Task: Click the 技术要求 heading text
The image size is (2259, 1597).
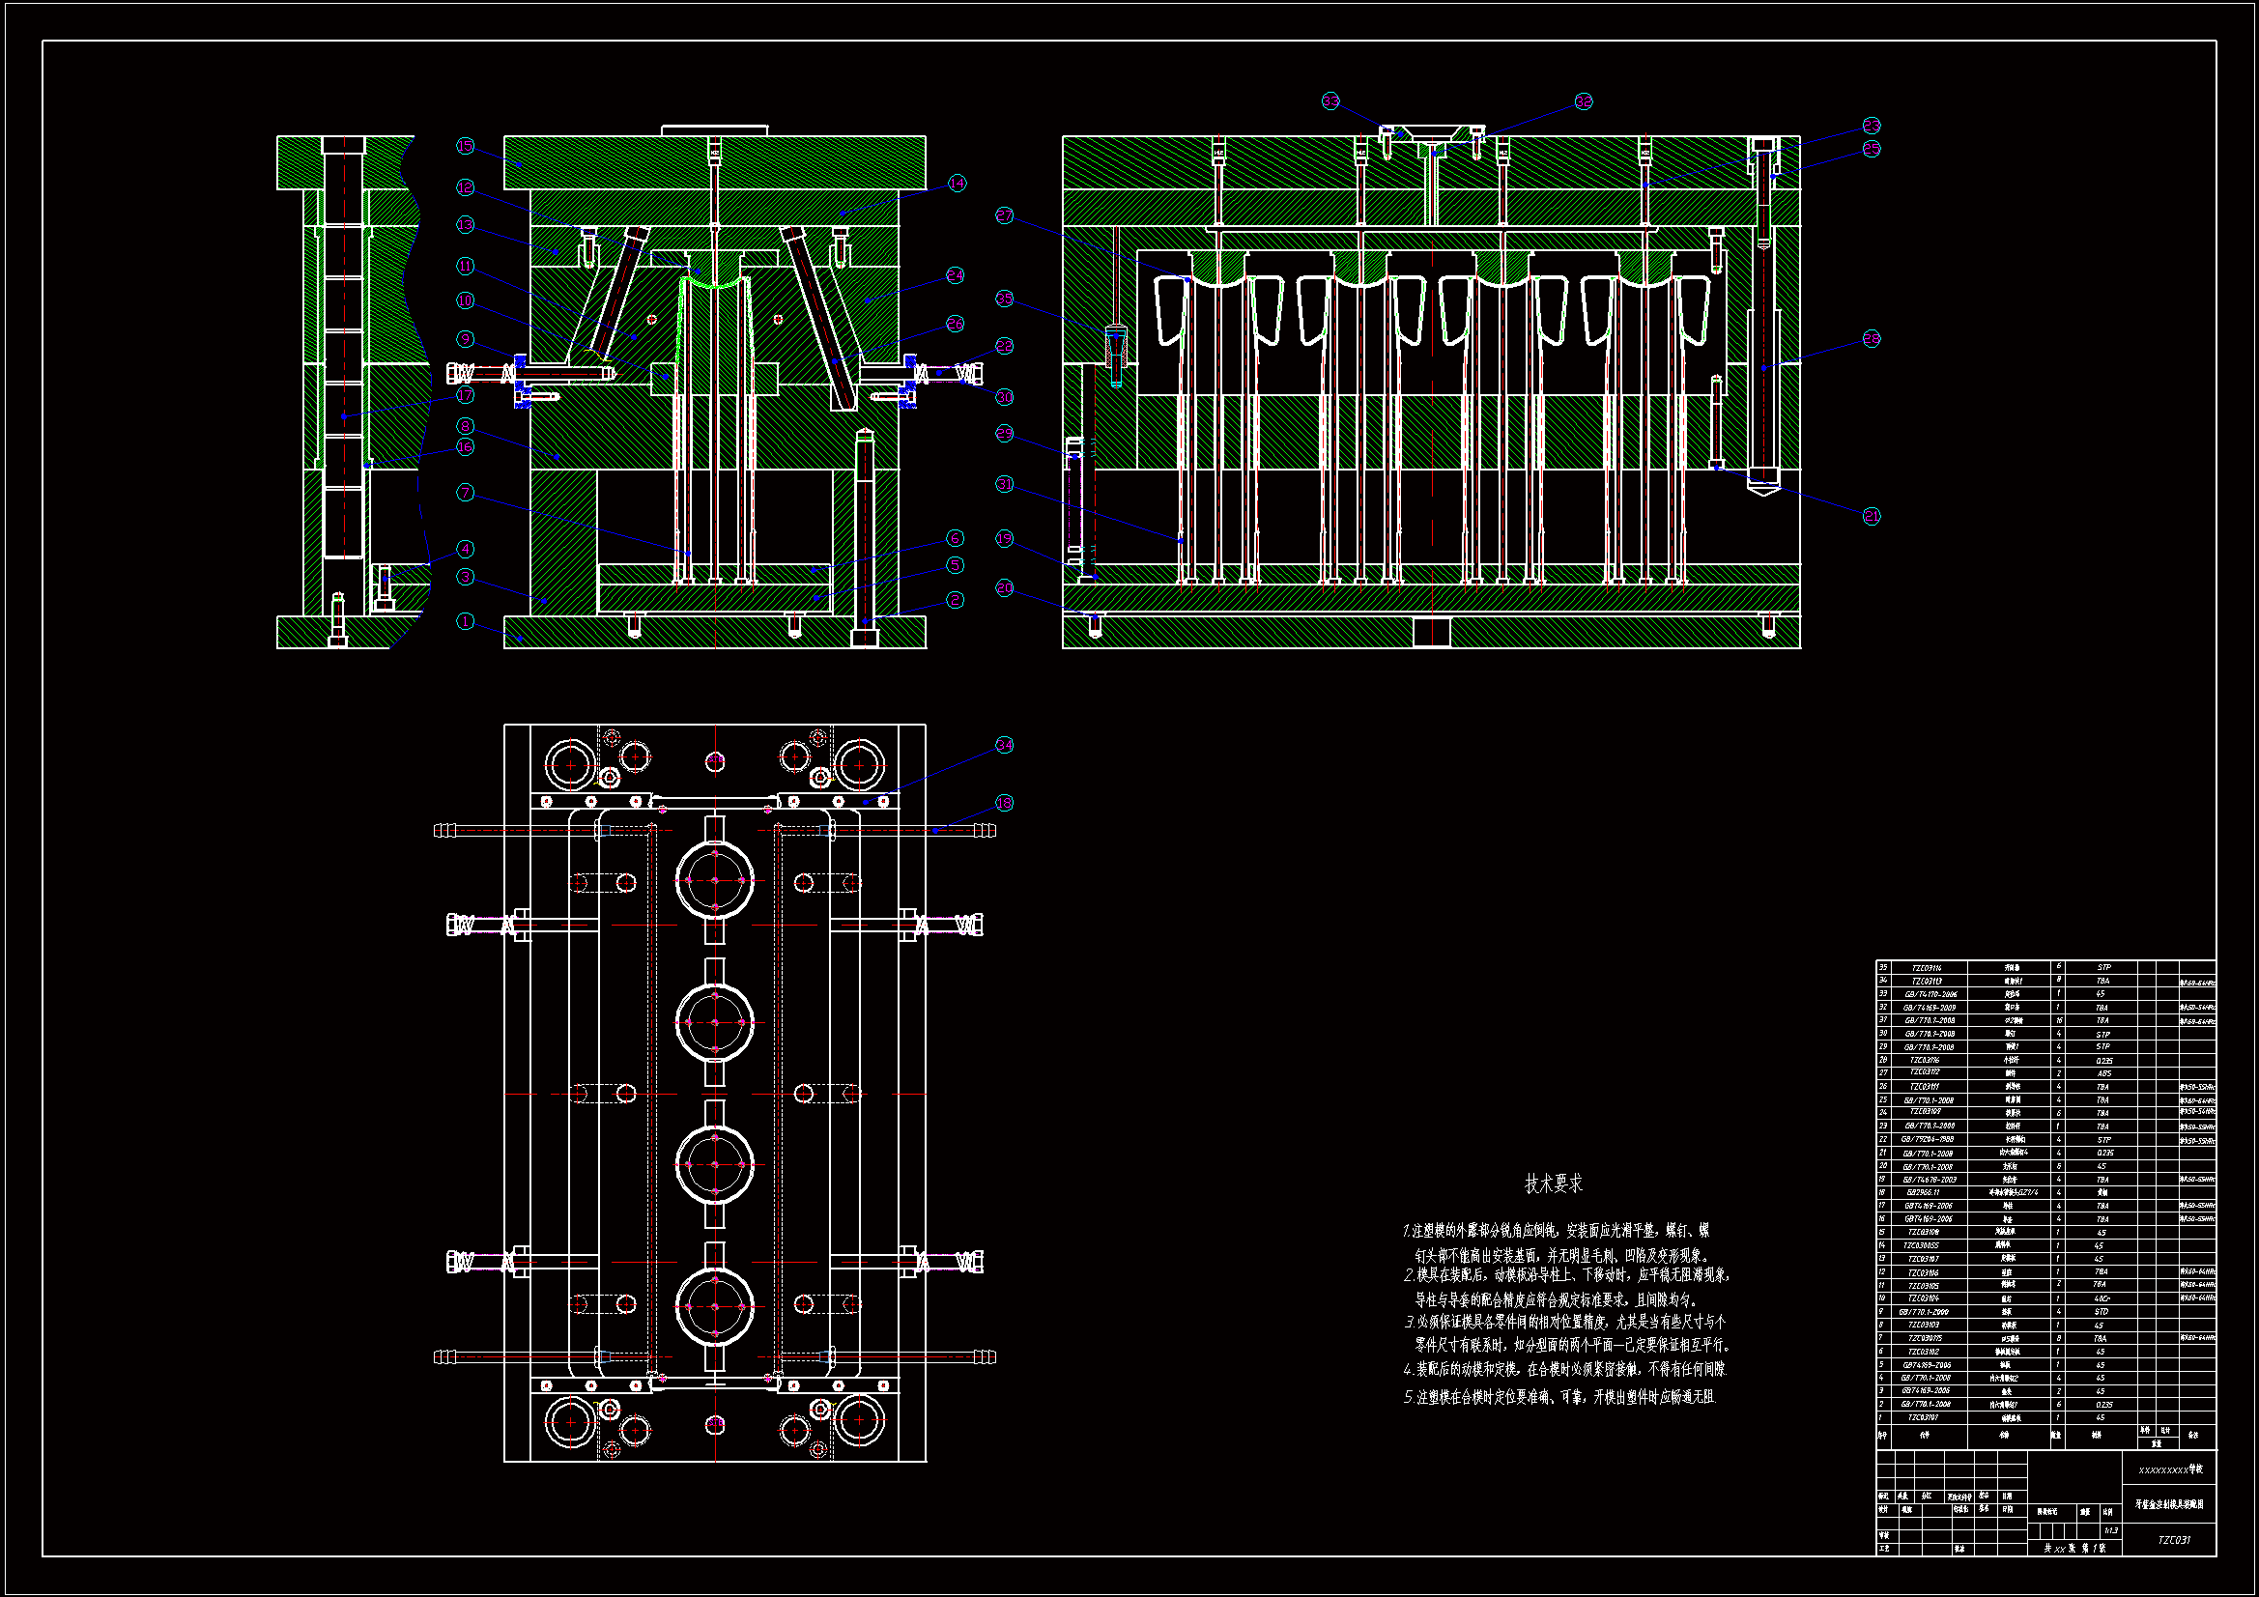Action: (x=1554, y=1183)
